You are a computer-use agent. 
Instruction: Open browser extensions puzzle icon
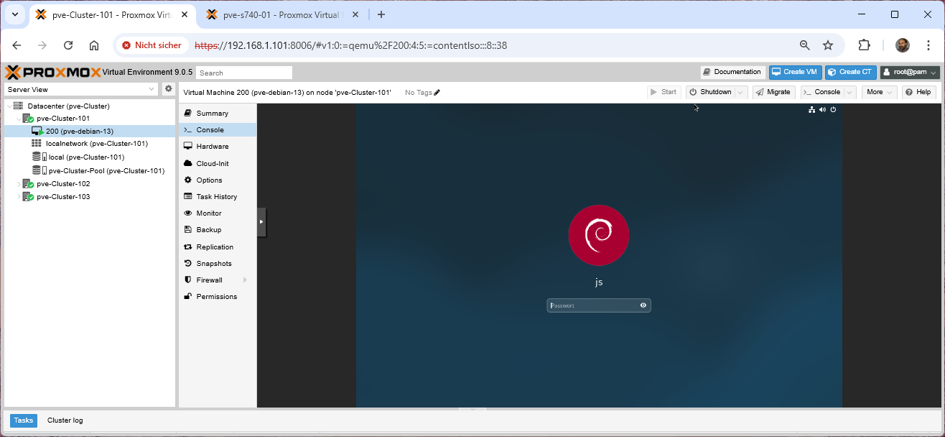pyautogui.click(x=865, y=45)
